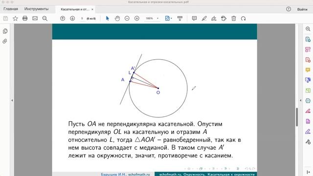This screenshot has height=176, width=313.
Task: Choose the Hand pan tool
Action: tap(117, 19)
